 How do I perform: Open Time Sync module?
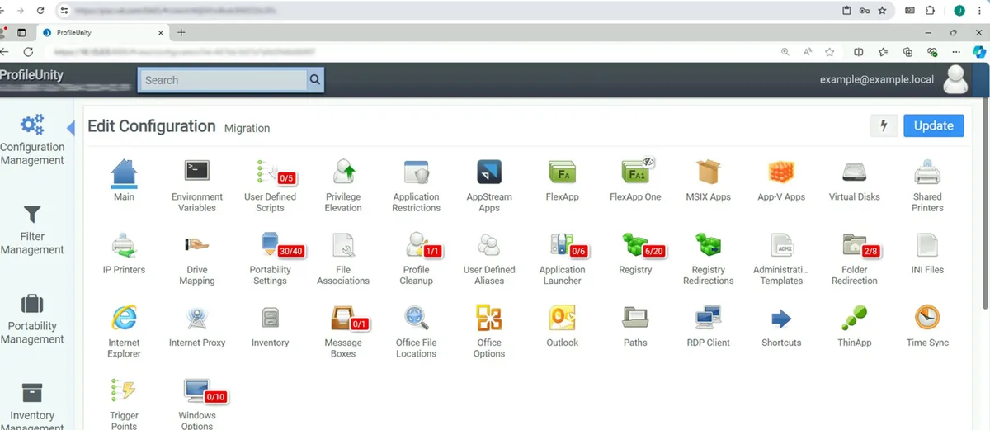click(x=927, y=326)
